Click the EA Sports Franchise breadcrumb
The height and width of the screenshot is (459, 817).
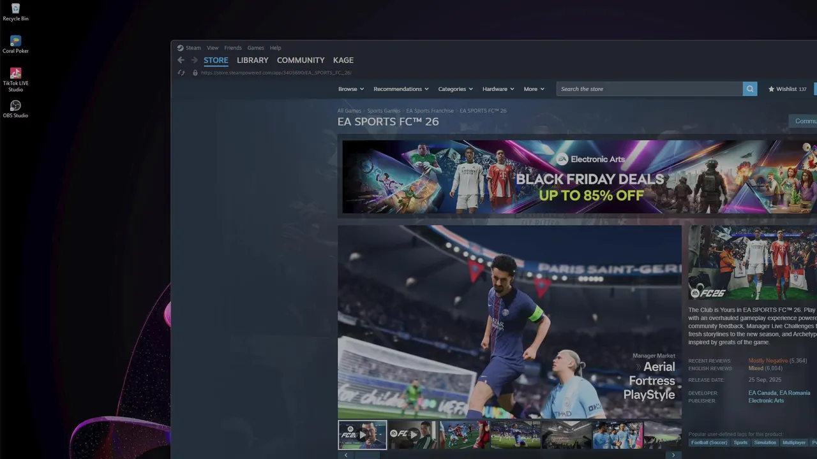[430, 111]
